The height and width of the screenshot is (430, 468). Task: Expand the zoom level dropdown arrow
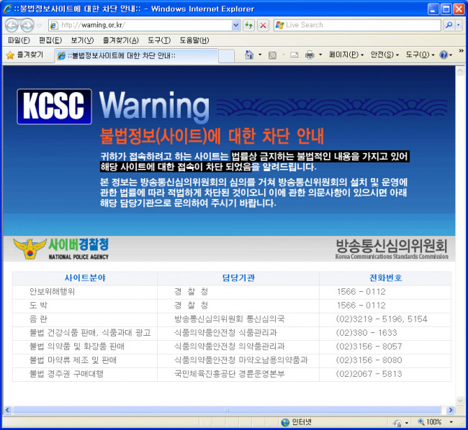pos(451,422)
